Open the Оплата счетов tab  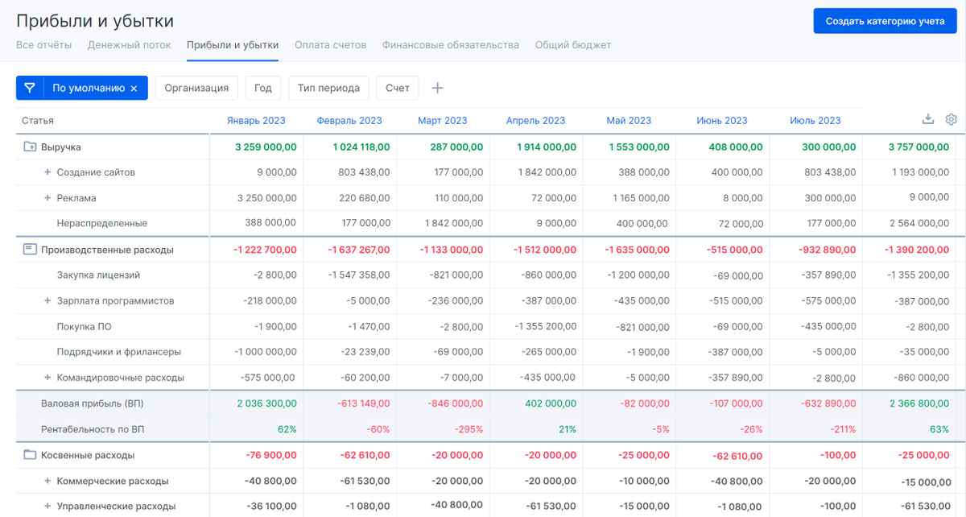330,45
